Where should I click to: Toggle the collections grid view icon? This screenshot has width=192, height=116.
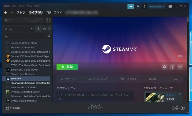[x=48, y=20]
